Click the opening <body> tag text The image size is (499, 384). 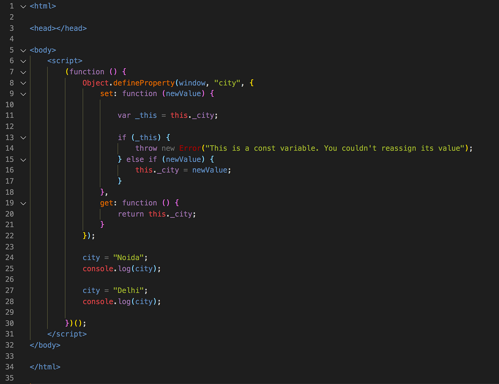[x=43, y=50]
